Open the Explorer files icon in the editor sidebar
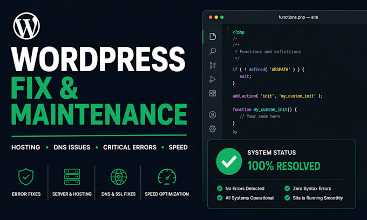367x220 pixels. [x=213, y=37]
